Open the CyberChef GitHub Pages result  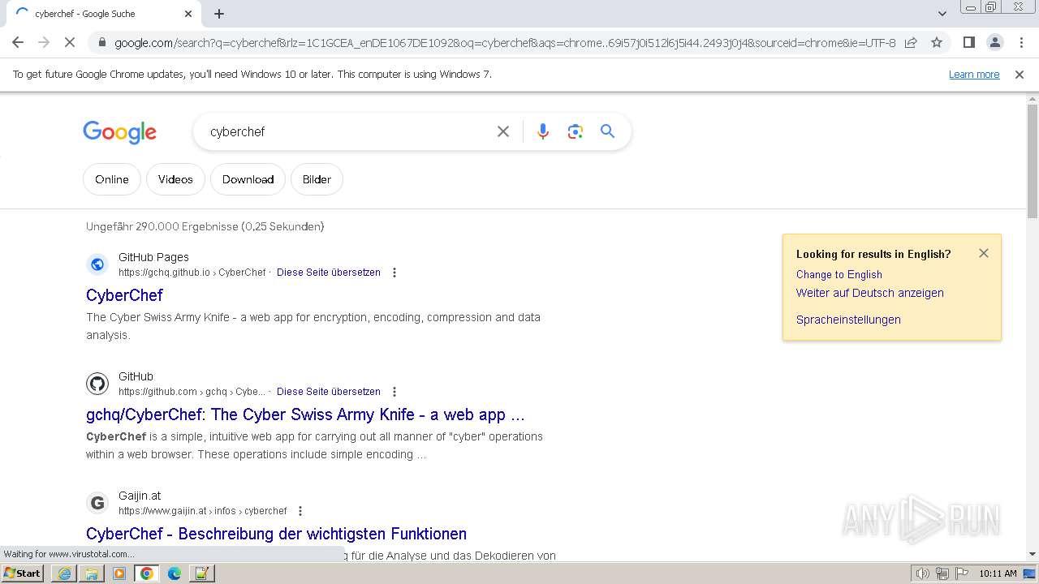coord(124,295)
